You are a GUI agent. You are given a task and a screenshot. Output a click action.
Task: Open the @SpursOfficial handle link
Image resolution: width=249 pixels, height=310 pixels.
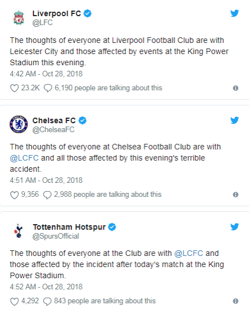point(56,236)
